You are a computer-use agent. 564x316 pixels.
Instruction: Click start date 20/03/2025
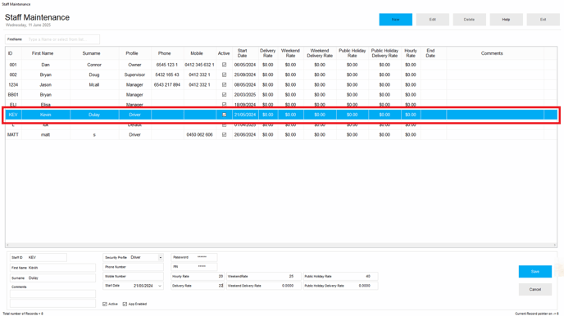[245, 95]
